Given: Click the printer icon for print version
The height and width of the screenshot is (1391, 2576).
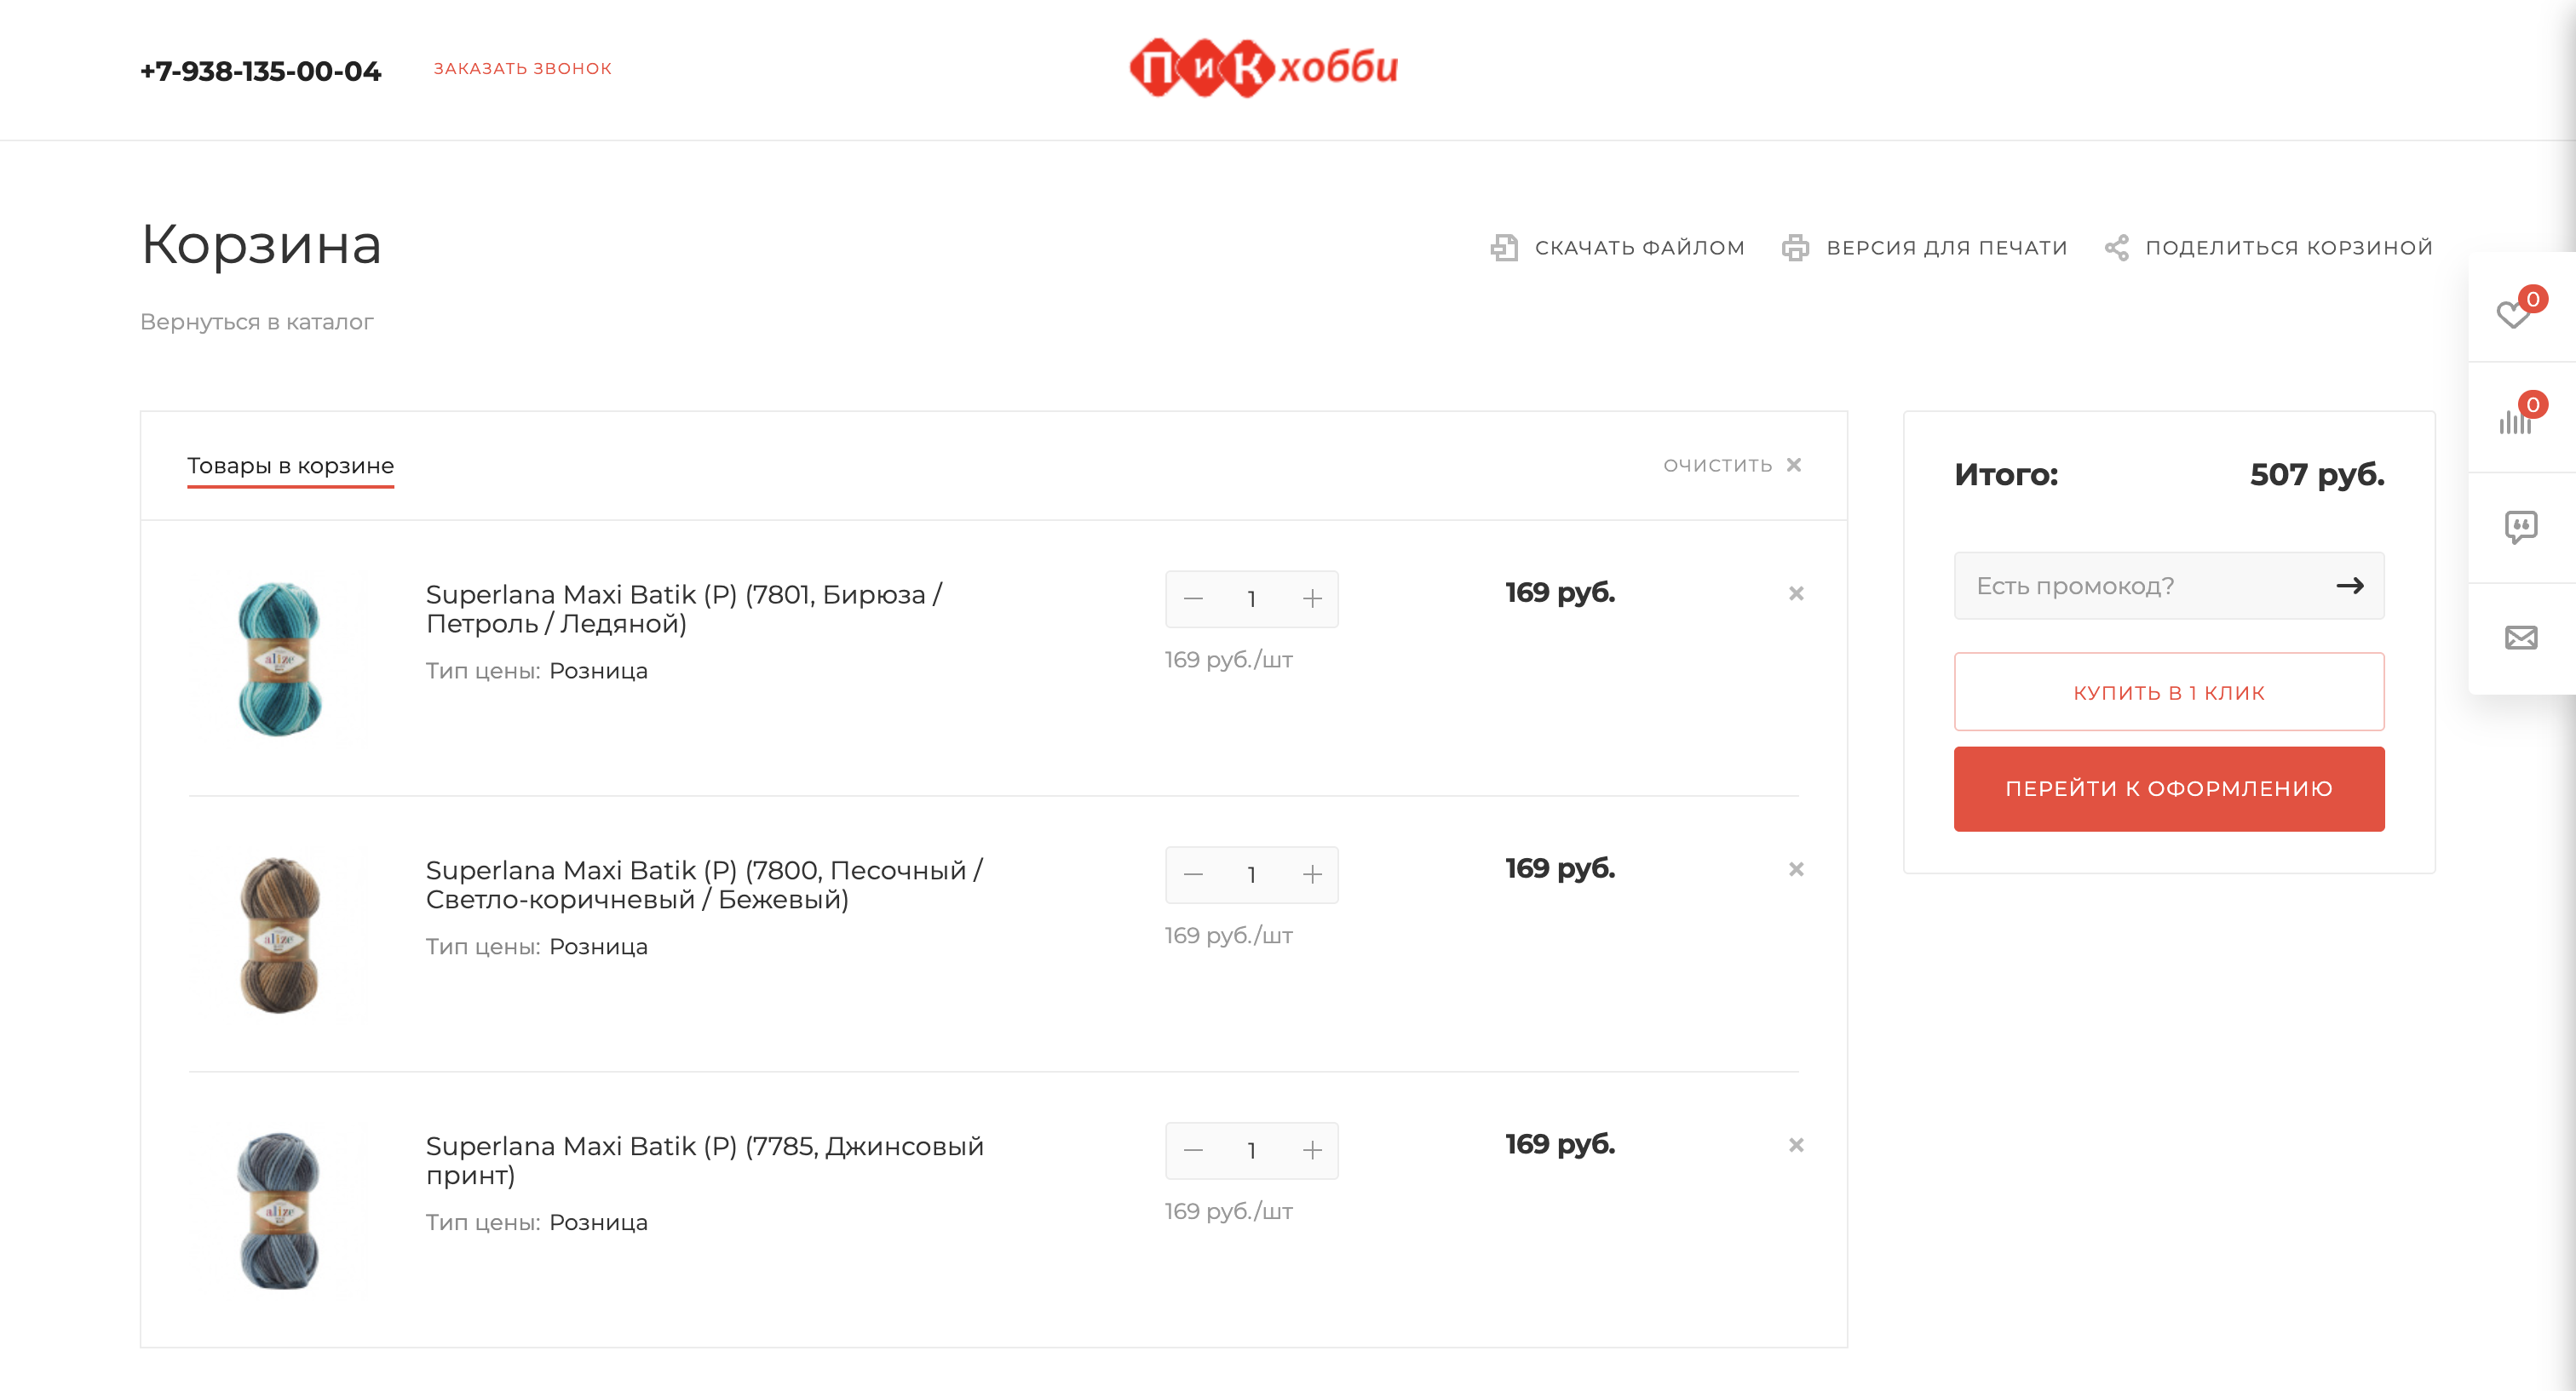Looking at the screenshot, I should (x=1795, y=247).
